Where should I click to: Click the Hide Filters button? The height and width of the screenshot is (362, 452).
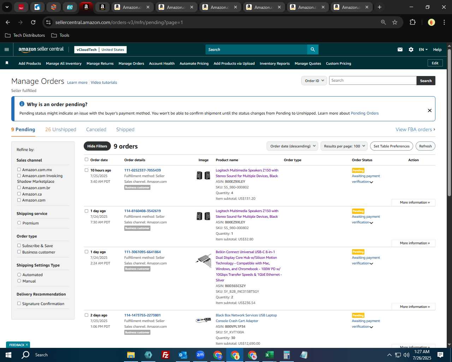[x=97, y=146]
